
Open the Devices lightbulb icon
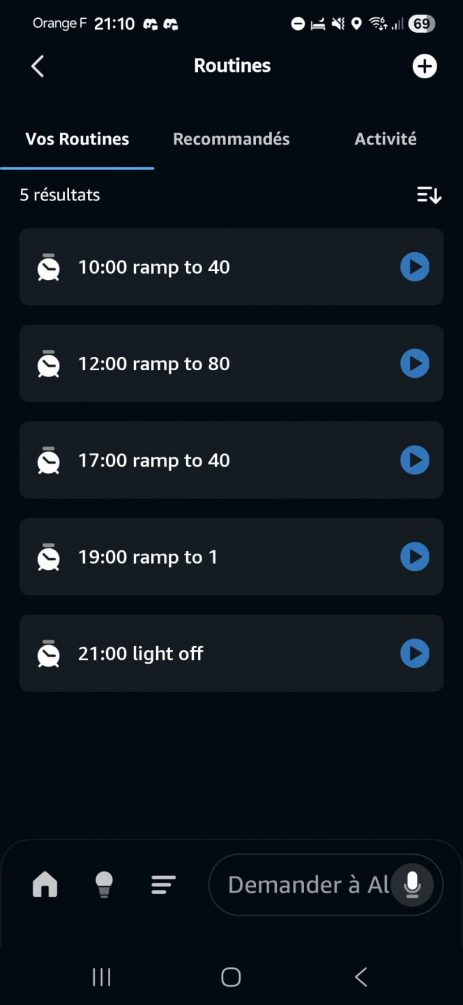coord(104,885)
